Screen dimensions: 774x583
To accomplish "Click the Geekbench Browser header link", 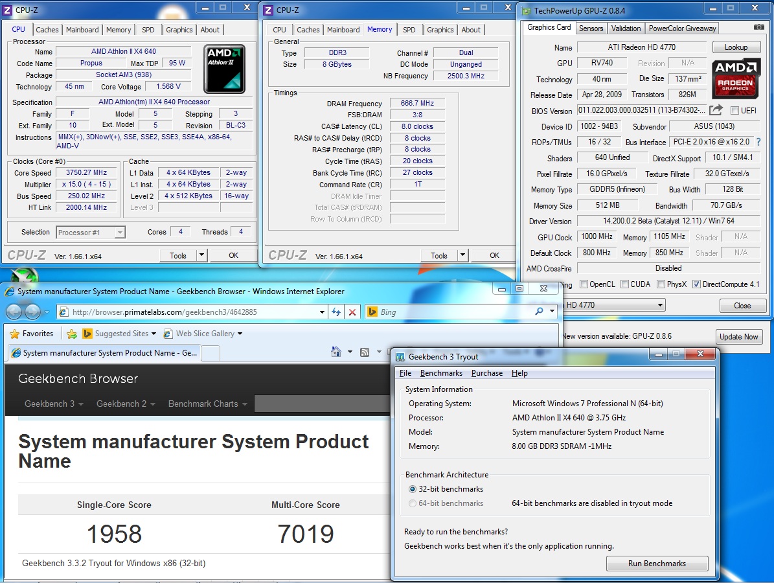I will tap(78, 379).
